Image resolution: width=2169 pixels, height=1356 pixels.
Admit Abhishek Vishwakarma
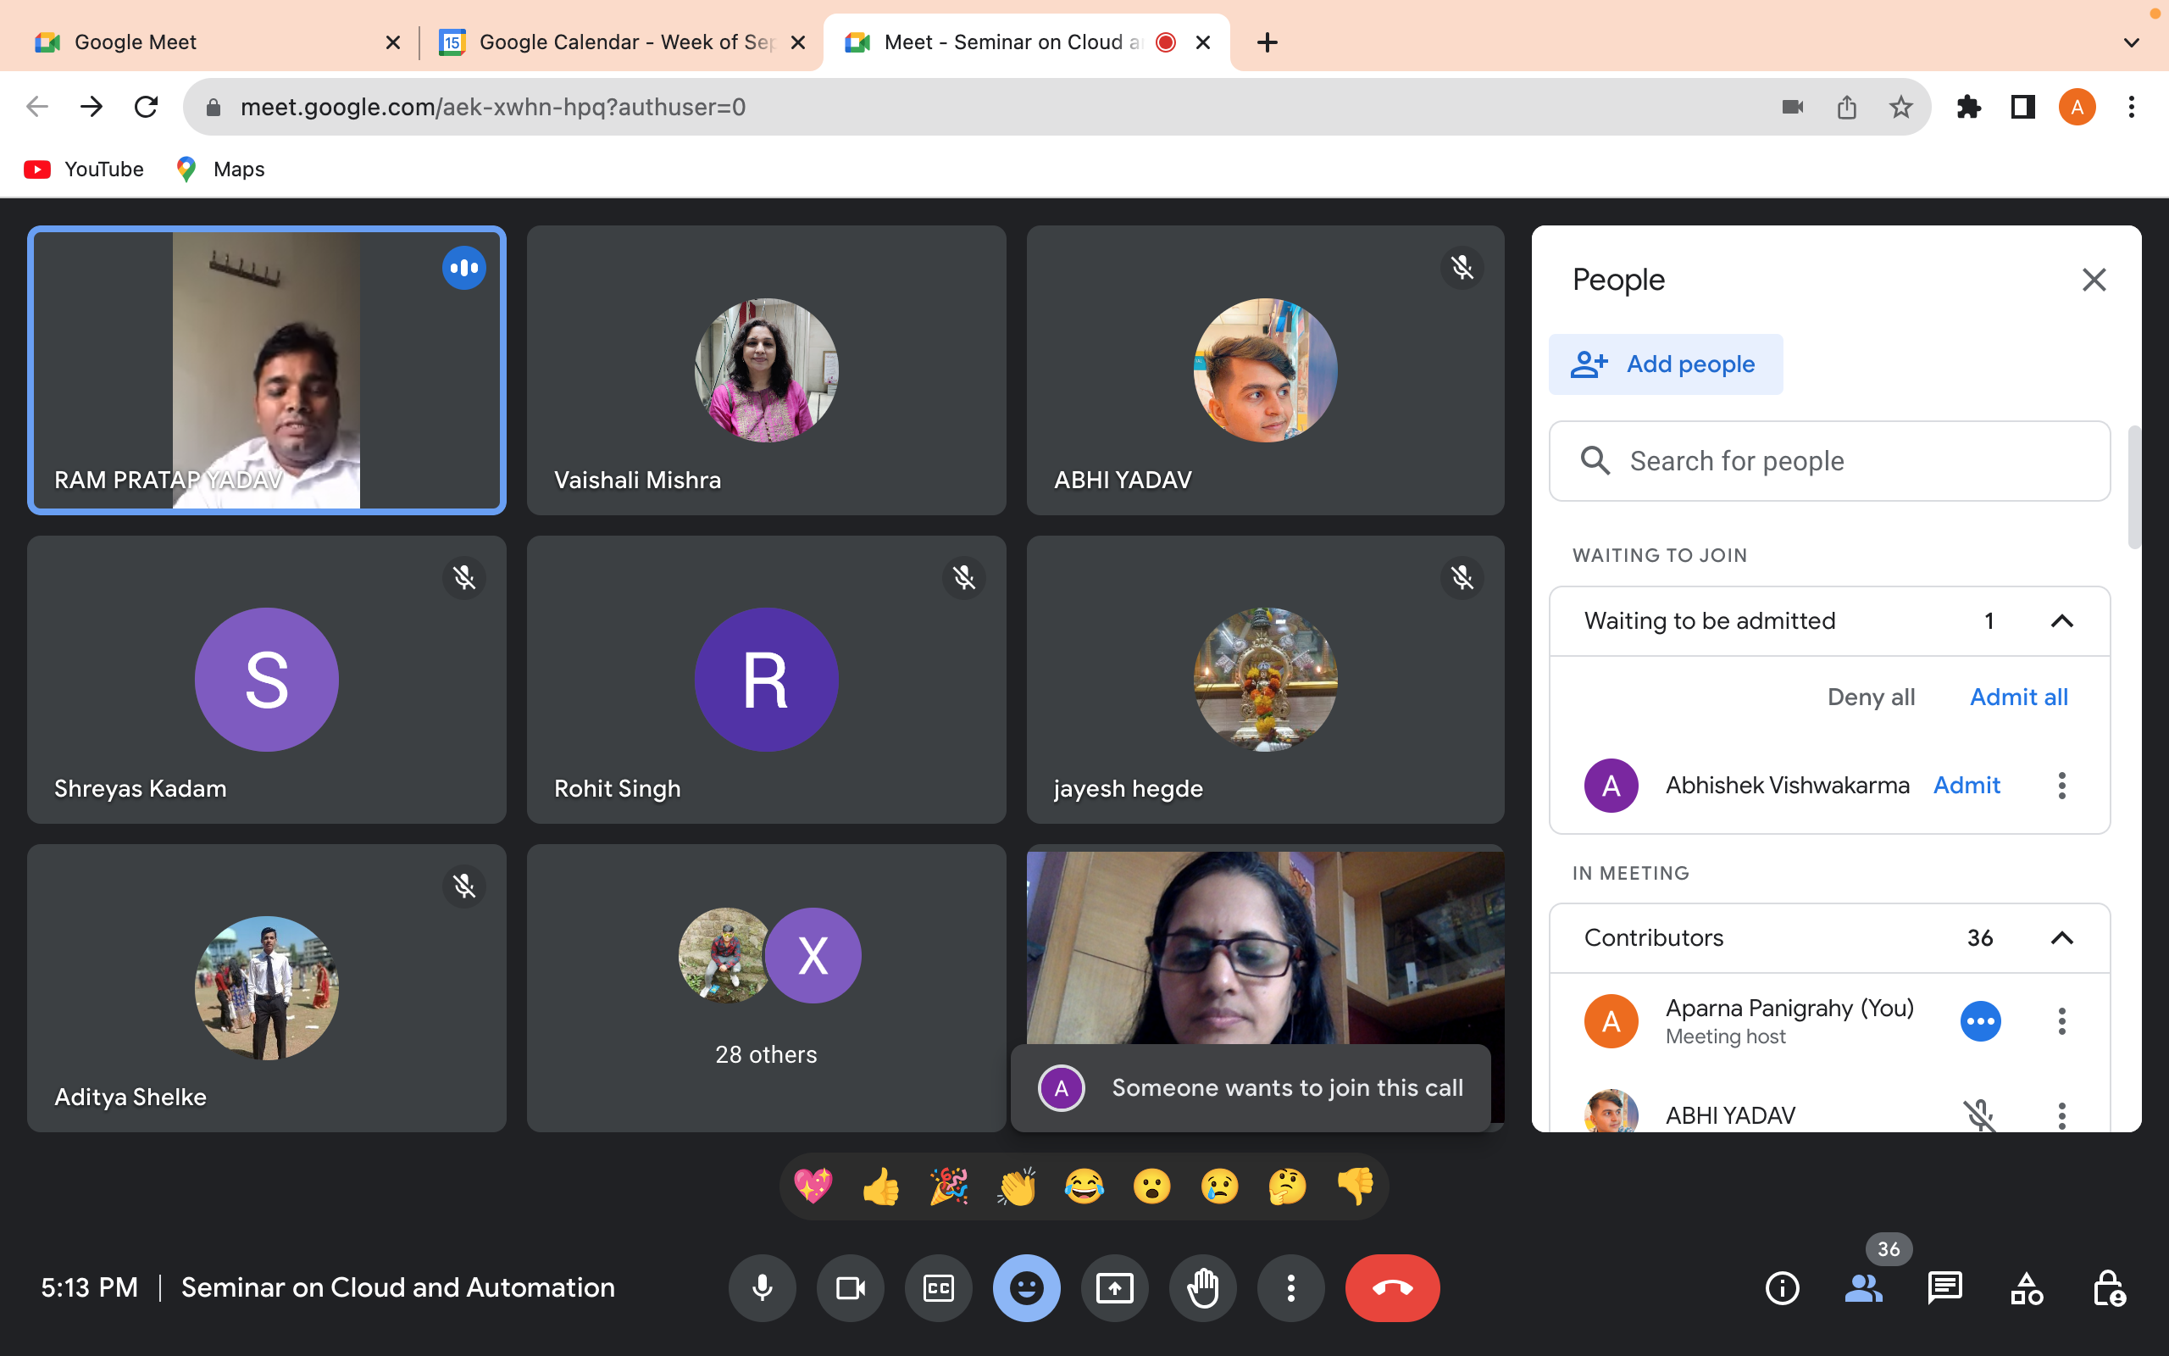tap(1967, 786)
